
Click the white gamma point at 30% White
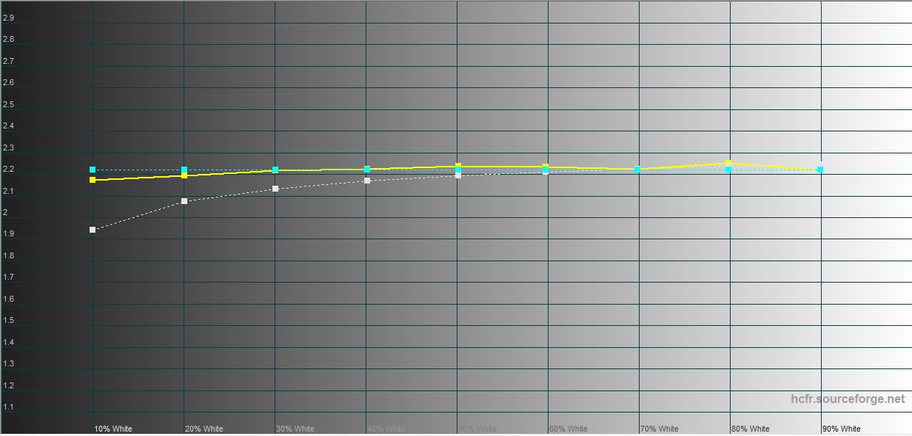click(275, 189)
